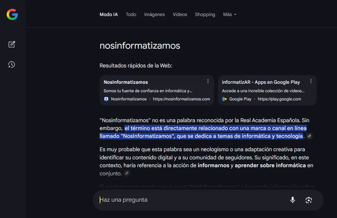Follow https://nosinformatizamos.com URL
The width and height of the screenshot is (337, 218).
181,99
